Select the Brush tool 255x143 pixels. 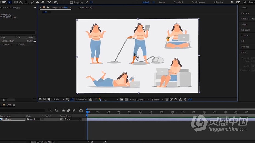(33, 2)
